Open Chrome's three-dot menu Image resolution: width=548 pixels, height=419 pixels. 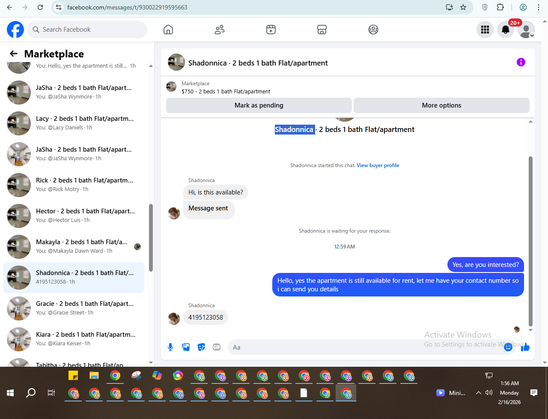(539, 7)
